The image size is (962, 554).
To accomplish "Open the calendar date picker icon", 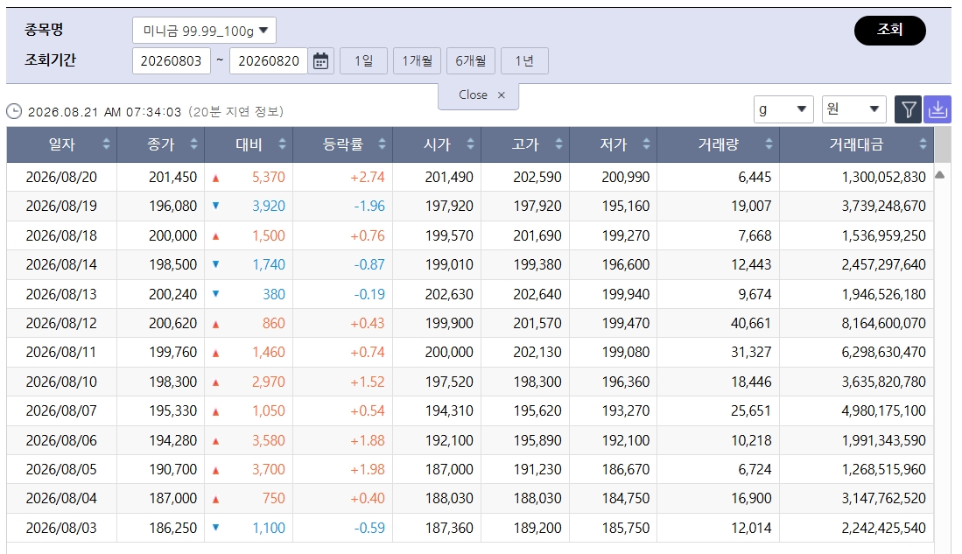I will pyautogui.click(x=320, y=60).
